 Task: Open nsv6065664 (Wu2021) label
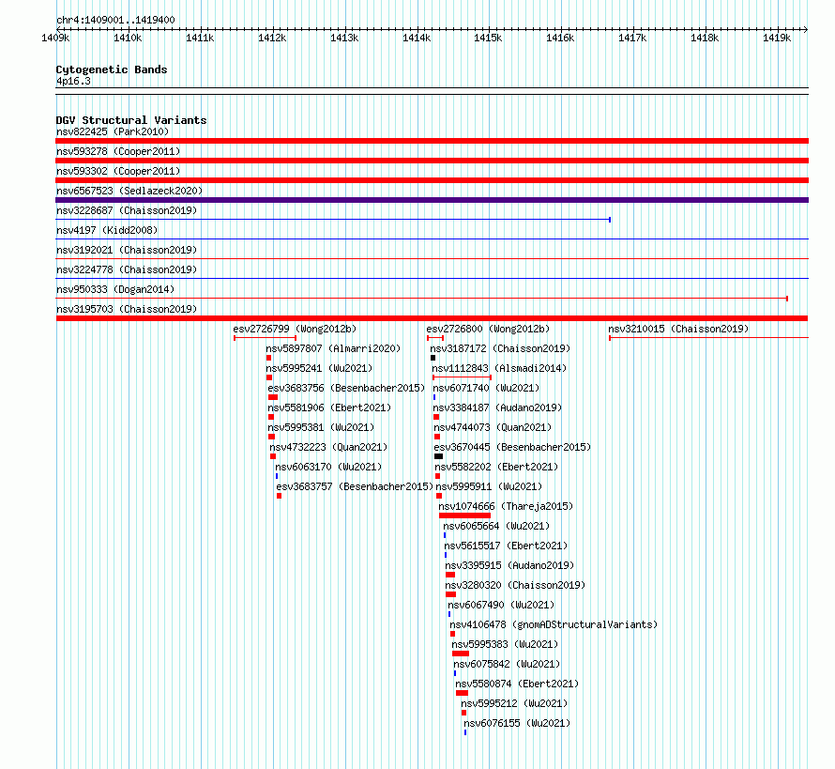[496, 526]
